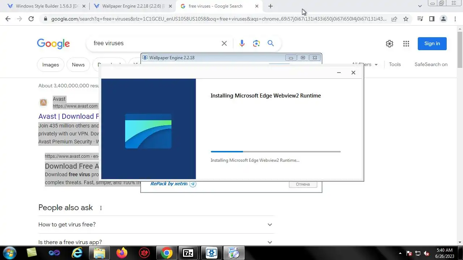Close the free viruses search tab

(x=257, y=6)
